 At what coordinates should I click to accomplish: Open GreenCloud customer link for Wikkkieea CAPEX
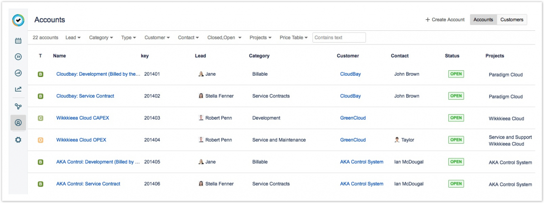click(x=353, y=118)
